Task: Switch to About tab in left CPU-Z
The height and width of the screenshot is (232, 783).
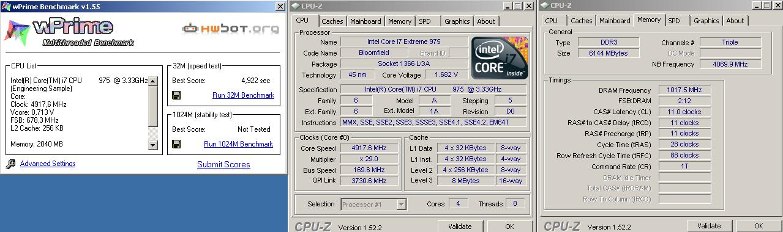Action: click(x=486, y=21)
